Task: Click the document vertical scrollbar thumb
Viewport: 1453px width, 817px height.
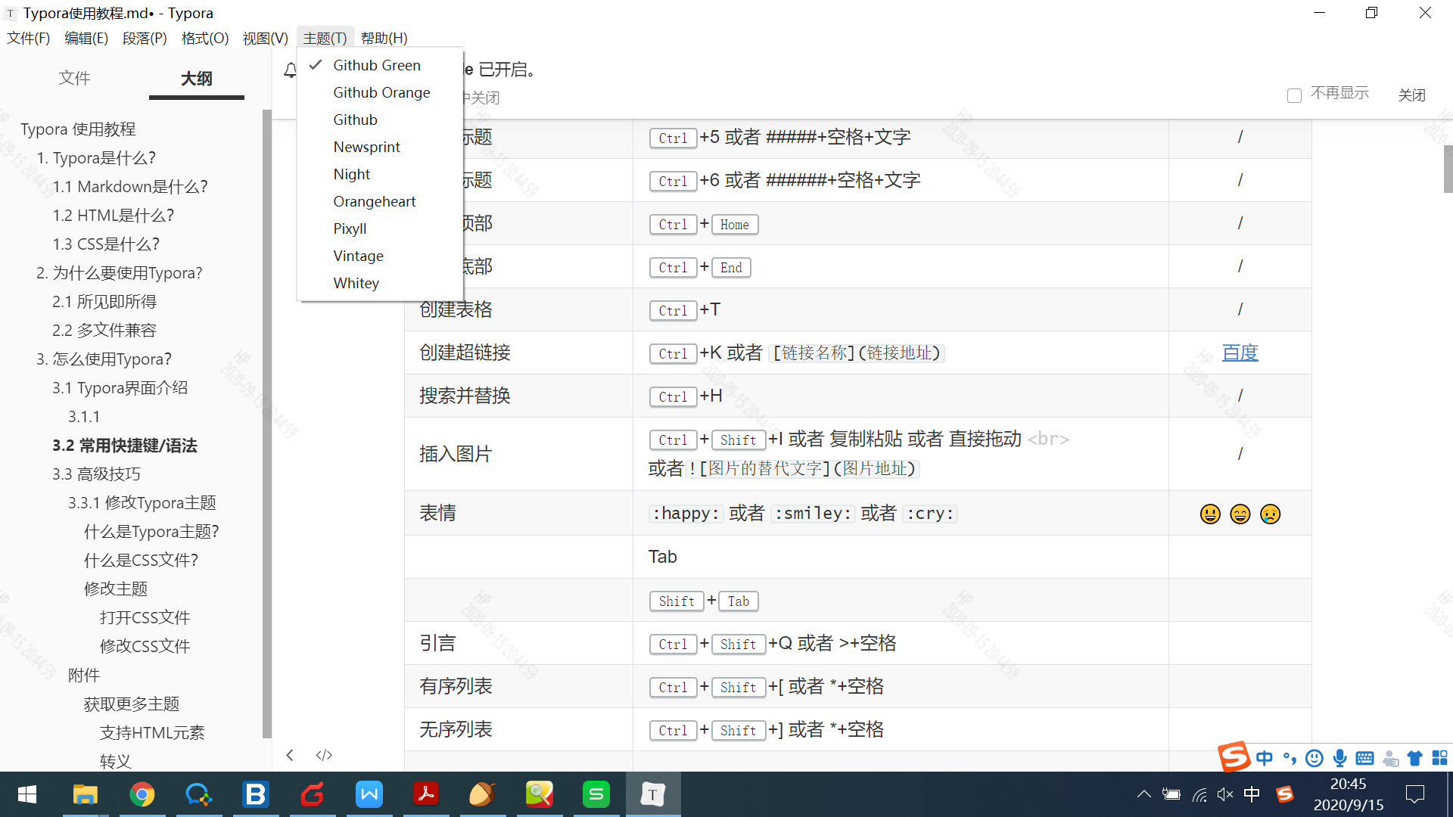Action: 1448,169
